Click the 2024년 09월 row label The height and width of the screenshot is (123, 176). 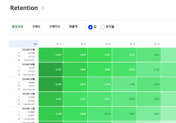pos(28,79)
